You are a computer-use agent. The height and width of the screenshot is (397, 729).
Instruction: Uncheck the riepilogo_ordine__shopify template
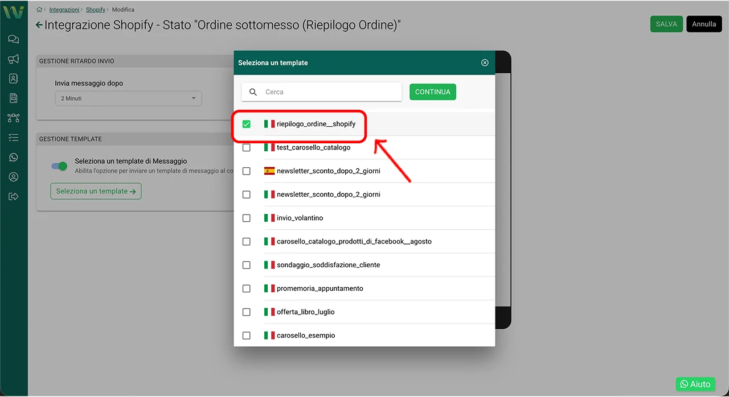coord(247,124)
